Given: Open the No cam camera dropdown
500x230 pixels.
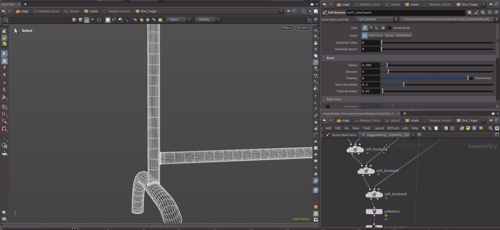Looking at the screenshot, I should 303,28.
